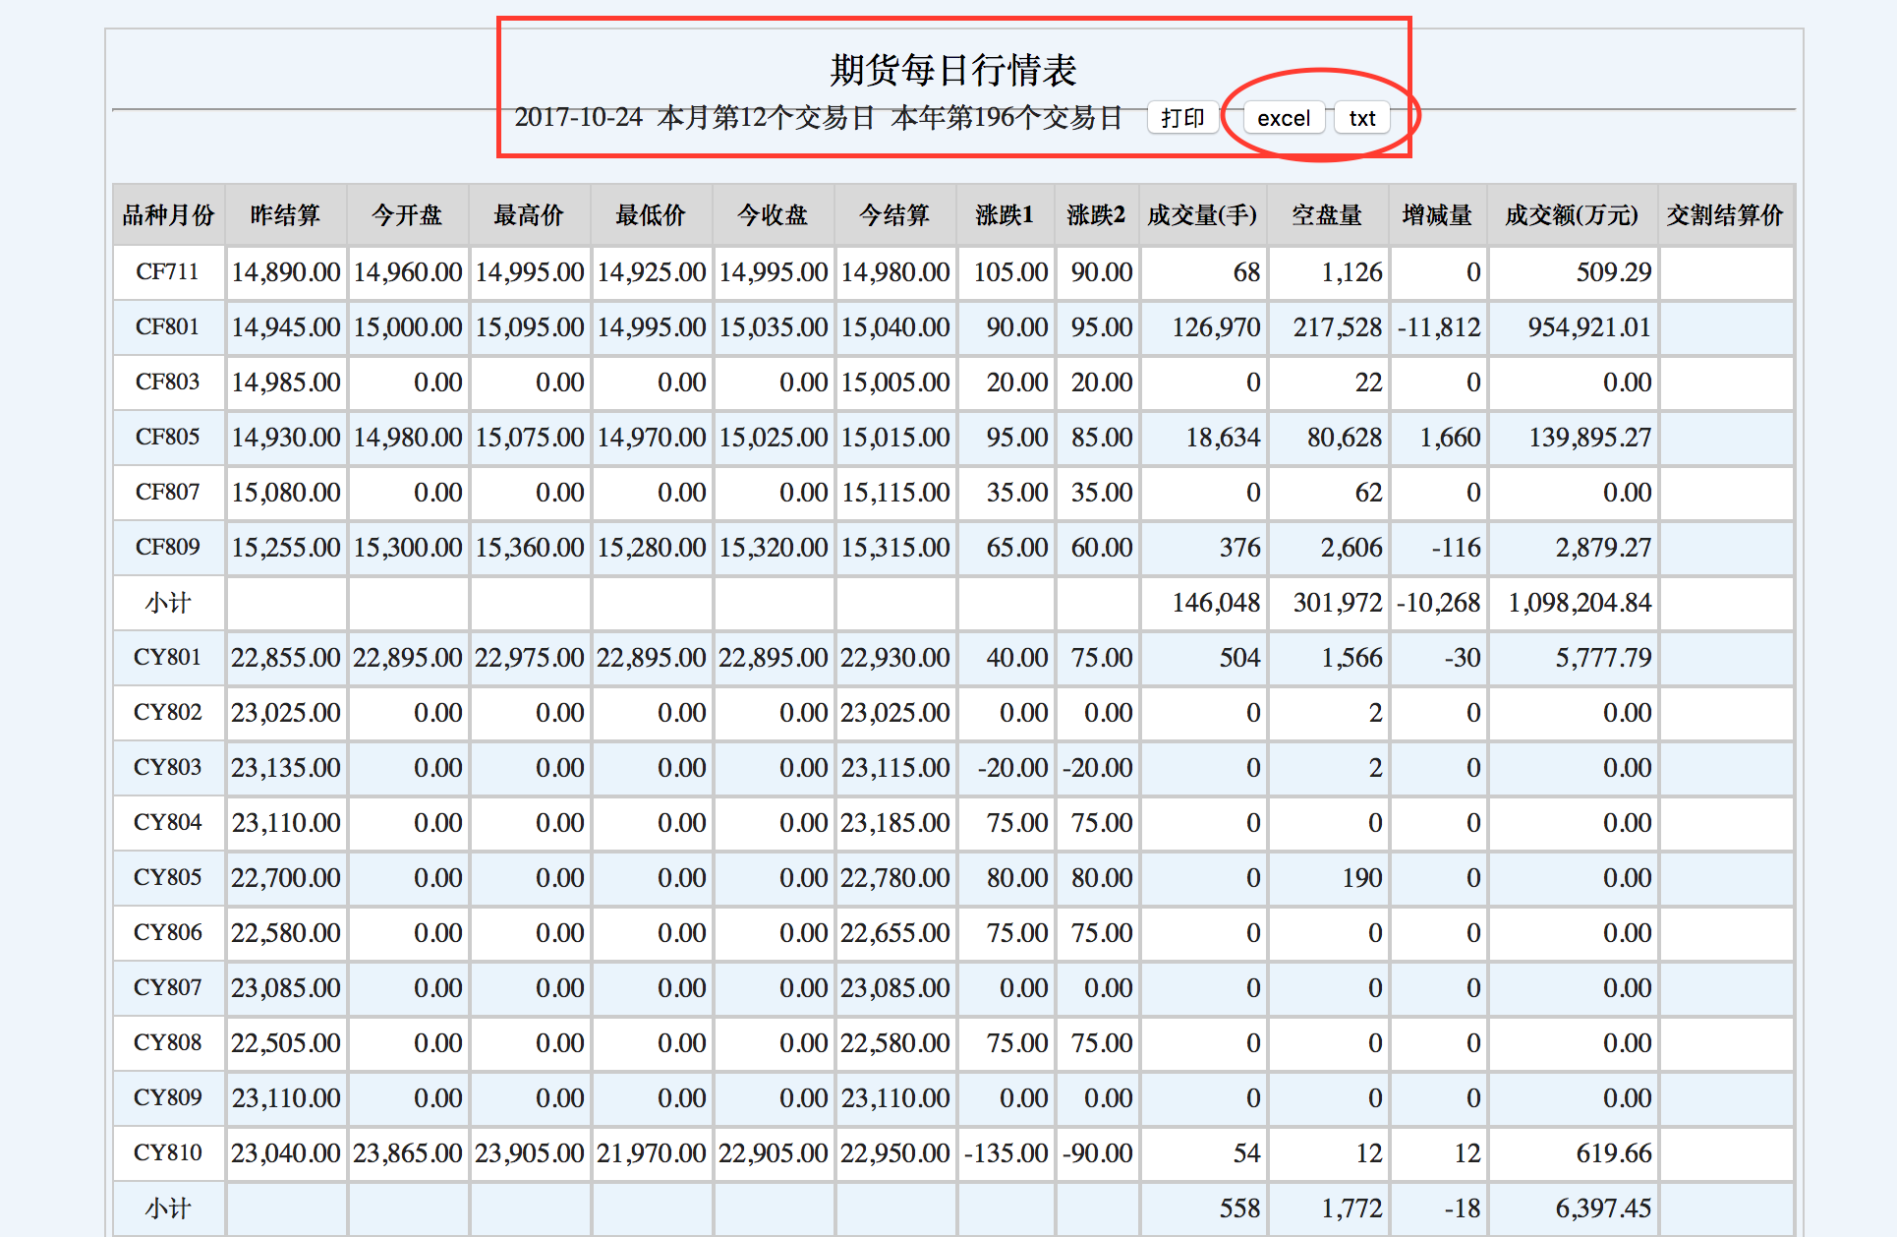Select the 昨结算 column header
Viewport: 1897px width, 1237px height.
pyautogui.click(x=286, y=215)
